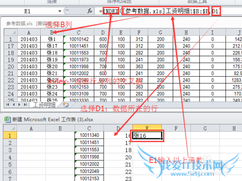242x181 pixels.
Task: Click cell containing 张20
Action: point(52,67)
